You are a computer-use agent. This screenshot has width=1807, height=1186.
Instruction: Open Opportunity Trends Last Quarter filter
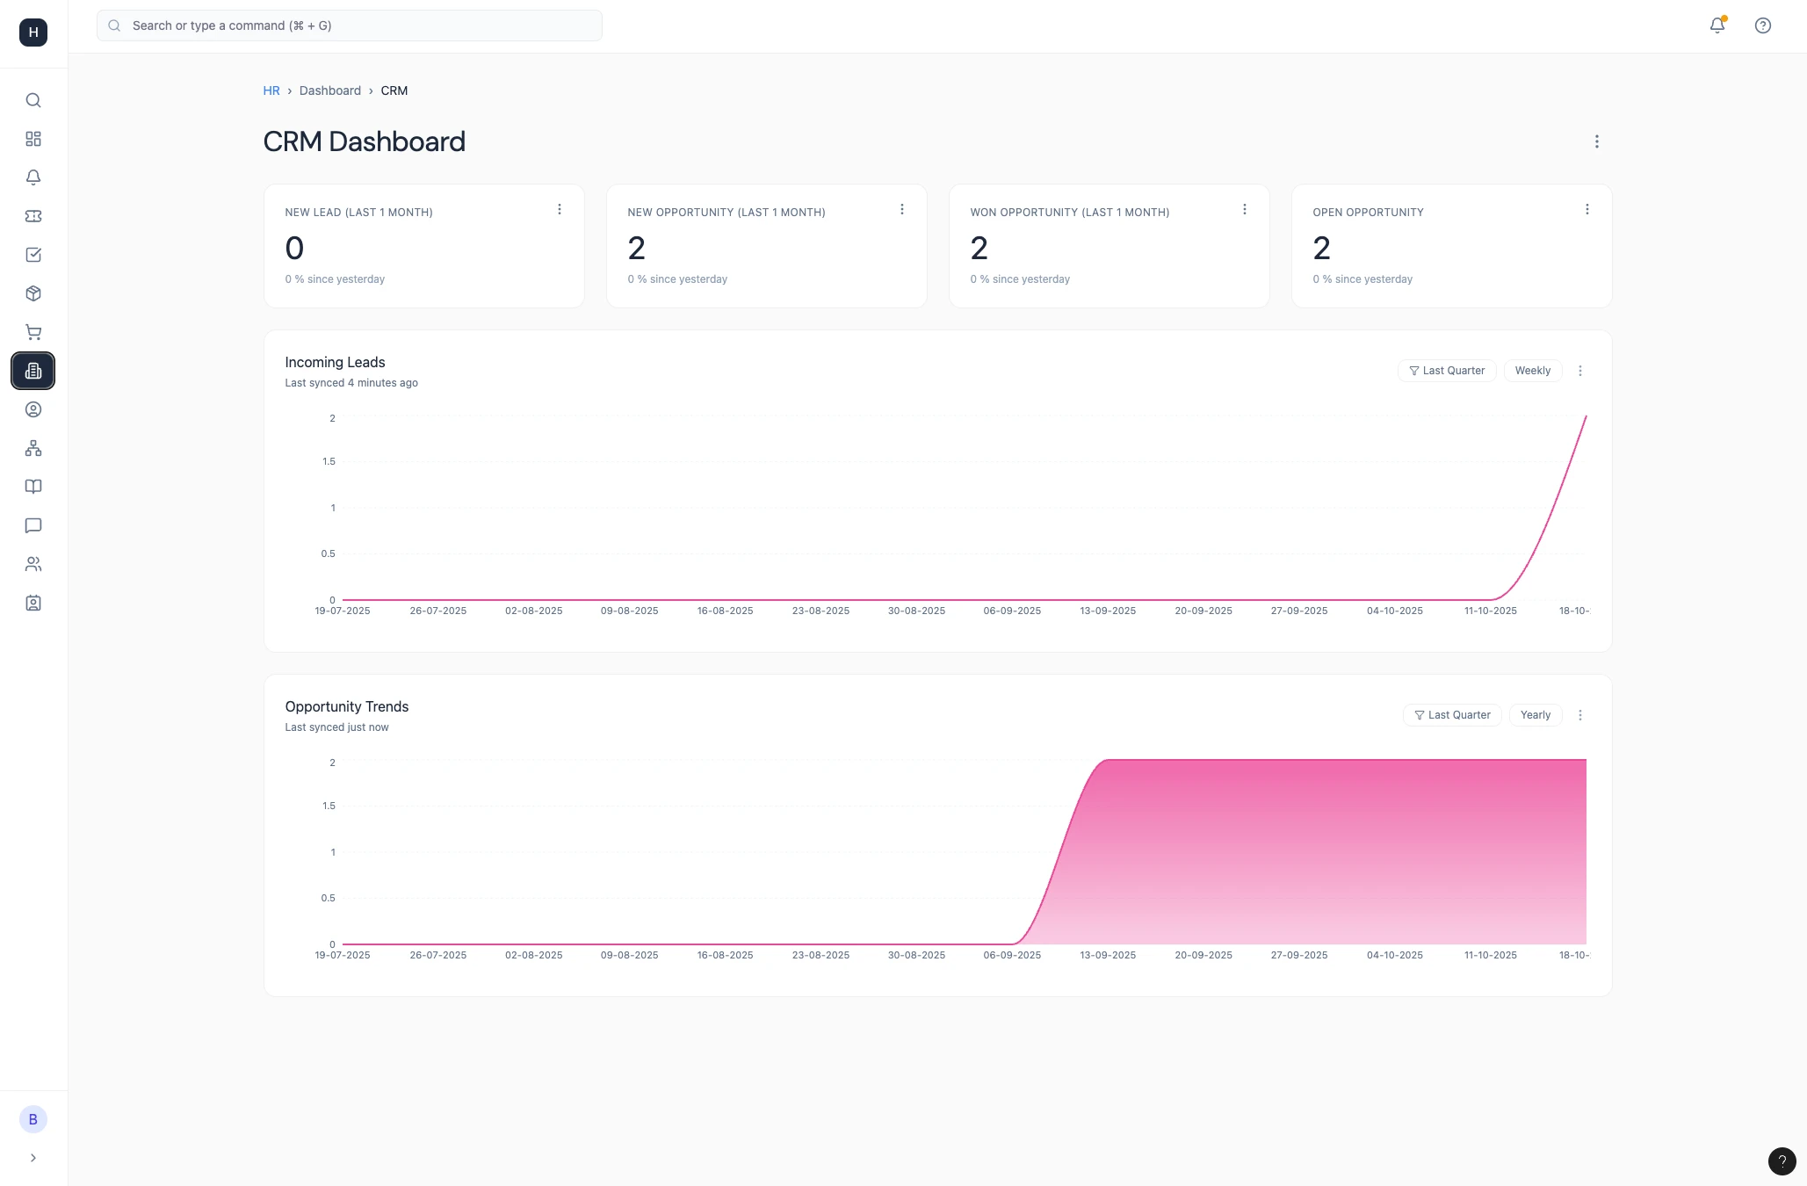[x=1452, y=715]
